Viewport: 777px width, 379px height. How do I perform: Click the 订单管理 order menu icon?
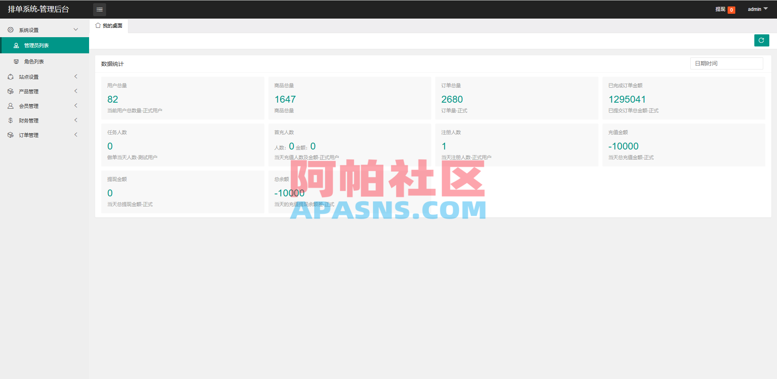pos(11,135)
